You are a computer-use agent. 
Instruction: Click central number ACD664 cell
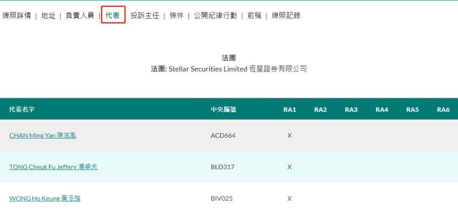pos(223,136)
